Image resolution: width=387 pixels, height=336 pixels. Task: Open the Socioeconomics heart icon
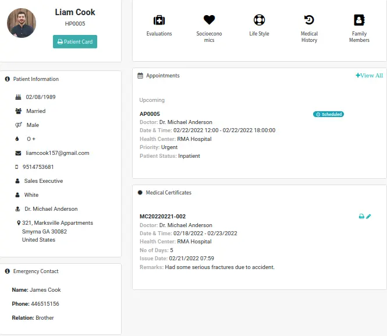[209, 20]
